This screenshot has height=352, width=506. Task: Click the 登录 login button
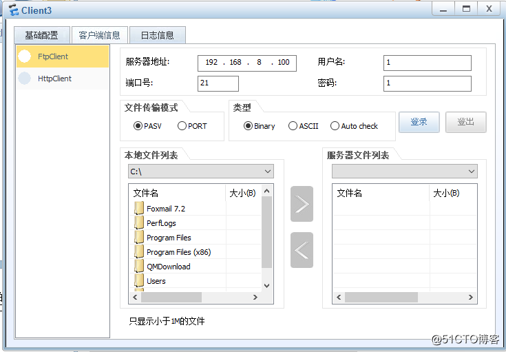419,122
